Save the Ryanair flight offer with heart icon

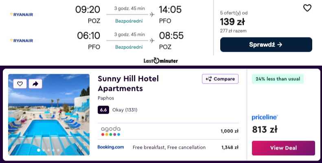pyautogui.click(x=307, y=8)
